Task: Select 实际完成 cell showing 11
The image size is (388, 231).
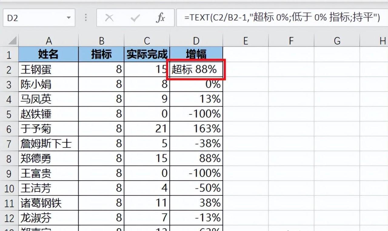Action: 147,203
